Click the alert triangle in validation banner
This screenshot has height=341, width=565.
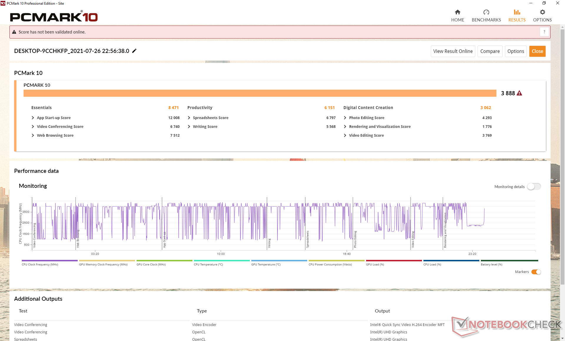pyautogui.click(x=14, y=32)
